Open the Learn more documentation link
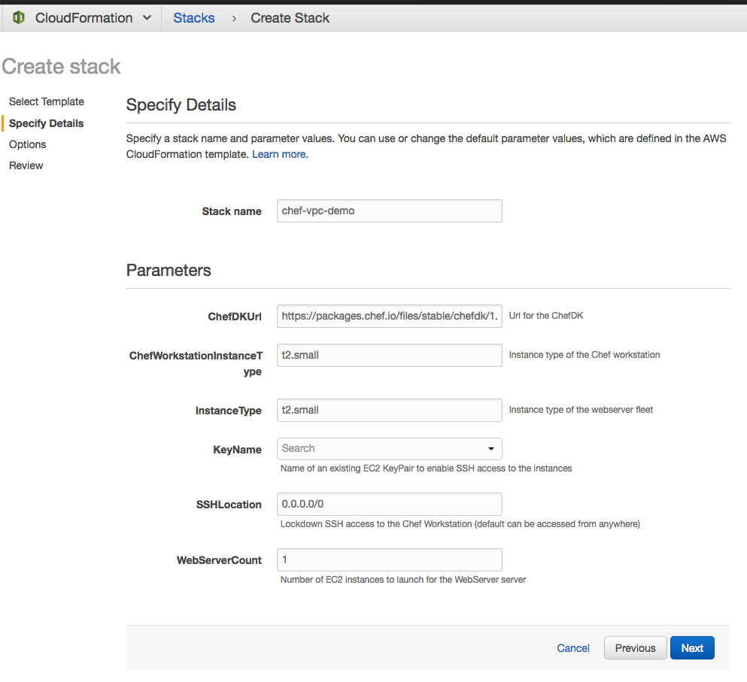The image size is (747, 682). 278,153
